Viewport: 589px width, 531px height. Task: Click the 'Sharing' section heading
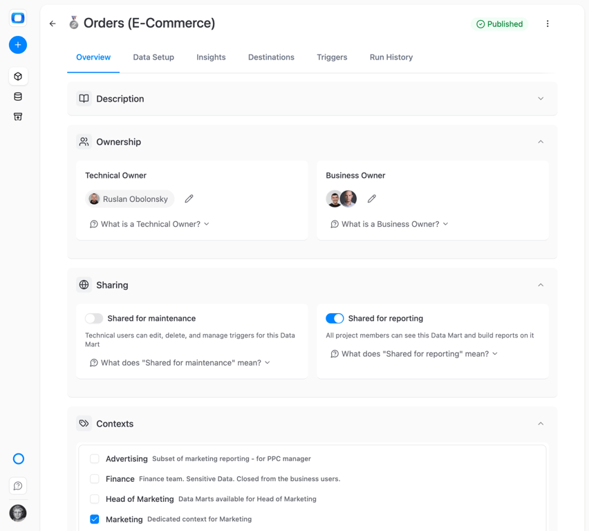pyautogui.click(x=112, y=286)
